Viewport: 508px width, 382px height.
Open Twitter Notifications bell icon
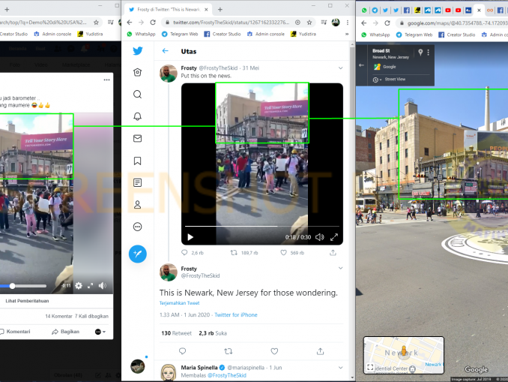pyautogui.click(x=137, y=116)
